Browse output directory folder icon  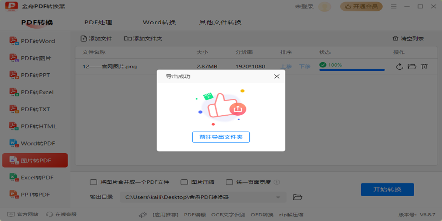pos(298,197)
